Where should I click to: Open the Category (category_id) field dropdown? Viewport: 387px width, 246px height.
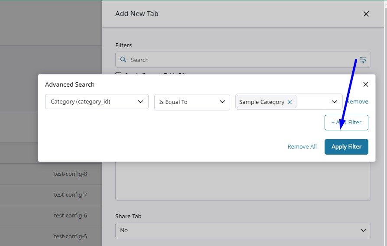tap(97, 102)
